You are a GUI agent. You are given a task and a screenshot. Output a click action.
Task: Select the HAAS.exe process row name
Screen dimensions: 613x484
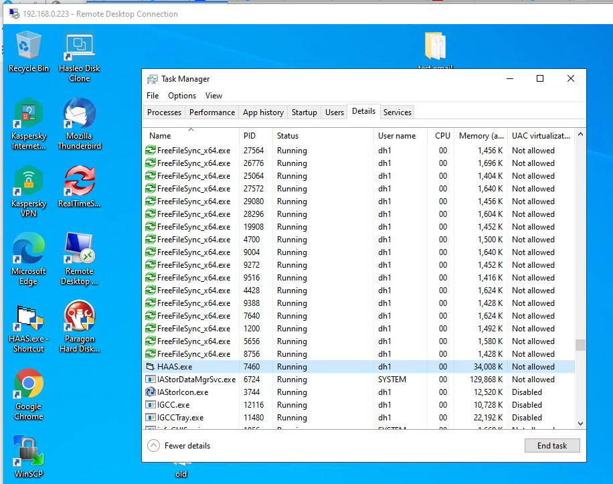pos(175,367)
